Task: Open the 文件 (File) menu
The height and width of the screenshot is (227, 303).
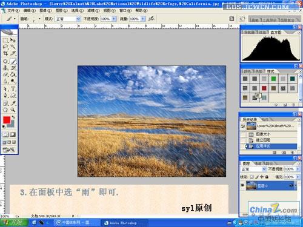Action: point(13,10)
